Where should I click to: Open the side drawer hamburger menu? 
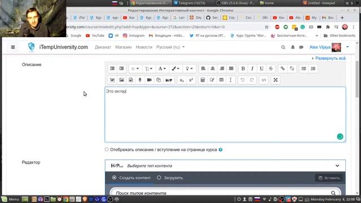pyautogui.click(x=13, y=47)
